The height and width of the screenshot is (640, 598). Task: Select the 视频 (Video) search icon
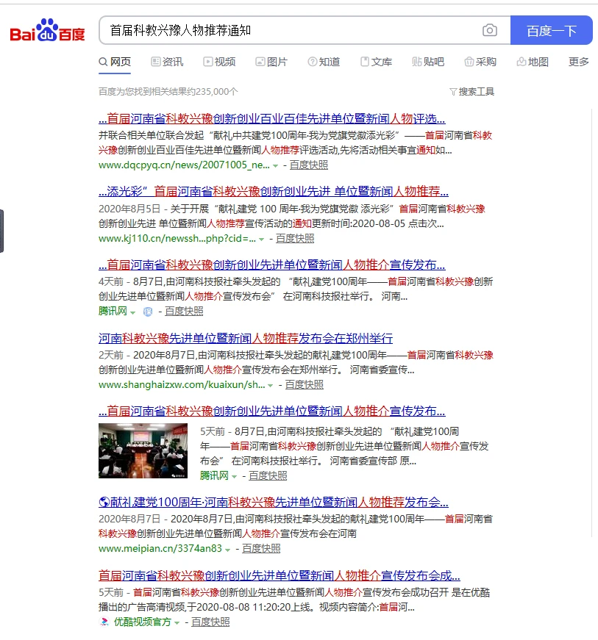(x=209, y=62)
